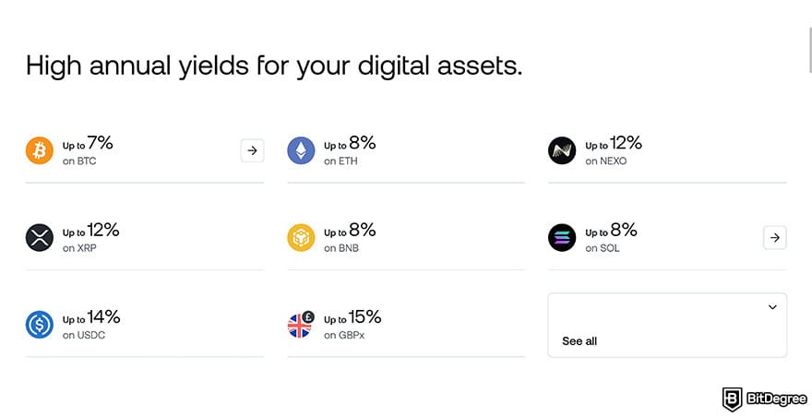Click the GBPx British flag icon
The height and width of the screenshot is (417, 812).
(x=301, y=325)
